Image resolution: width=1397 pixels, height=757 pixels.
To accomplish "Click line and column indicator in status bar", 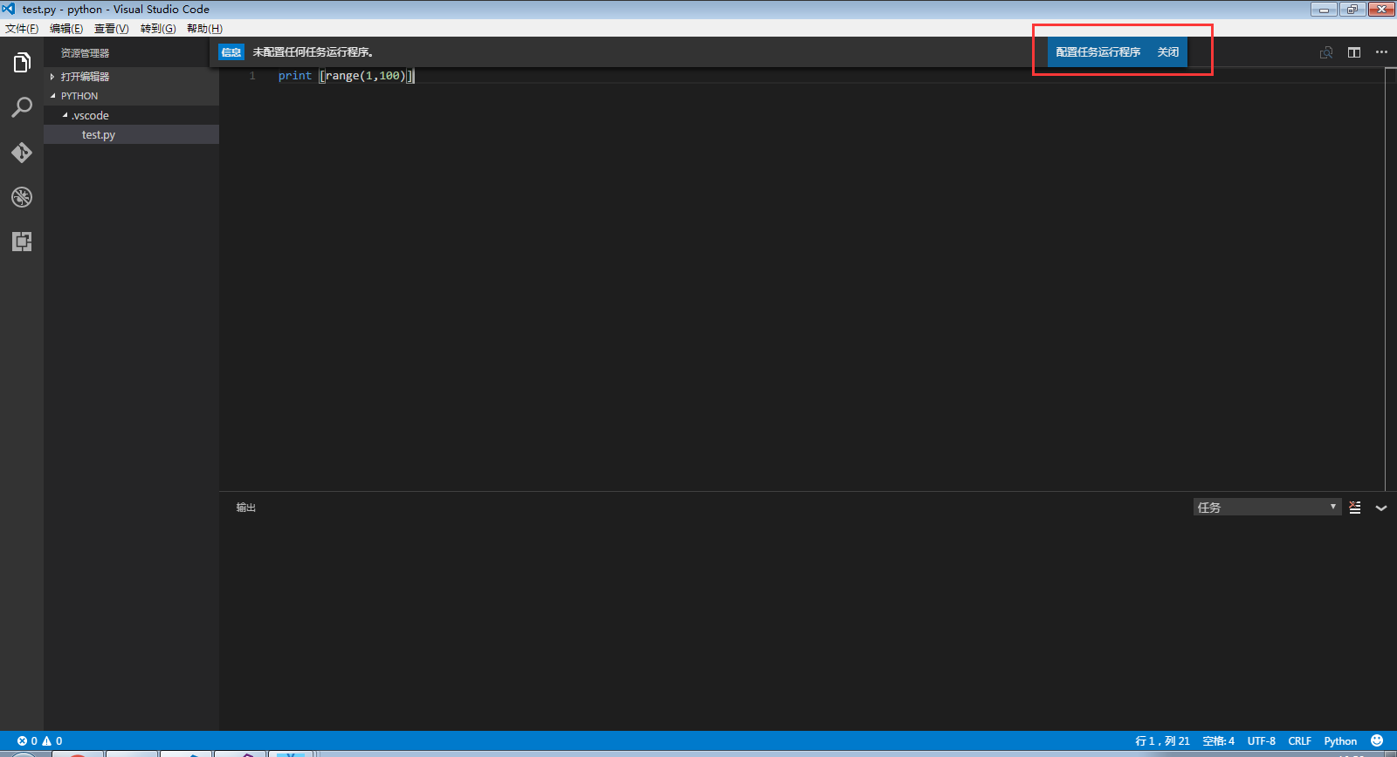I will pyautogui.click(x=1162, y=740).
